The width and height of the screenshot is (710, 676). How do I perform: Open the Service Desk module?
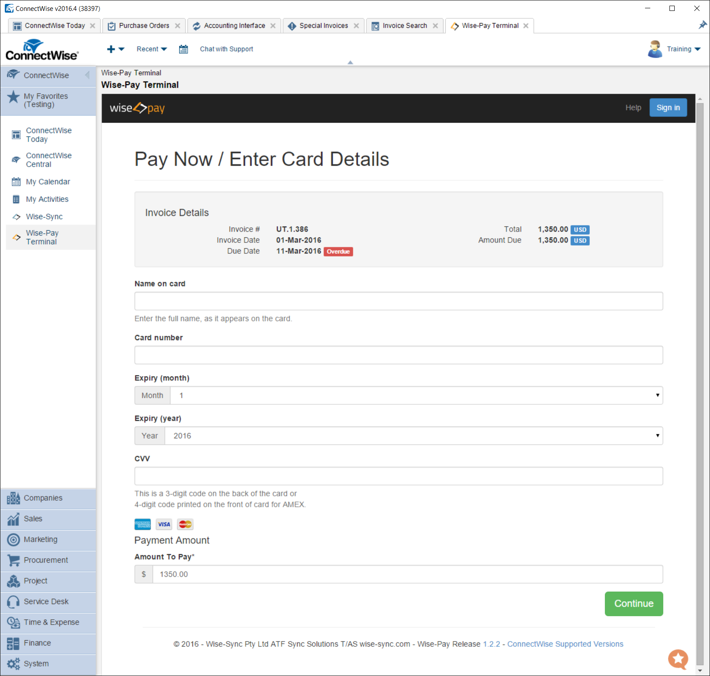(46, 601)
